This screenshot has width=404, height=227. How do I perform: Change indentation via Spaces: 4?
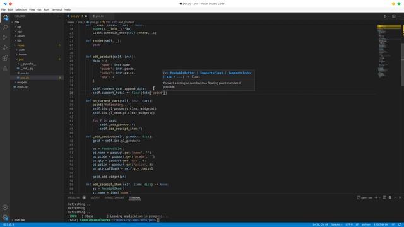[x=336, y=224]
